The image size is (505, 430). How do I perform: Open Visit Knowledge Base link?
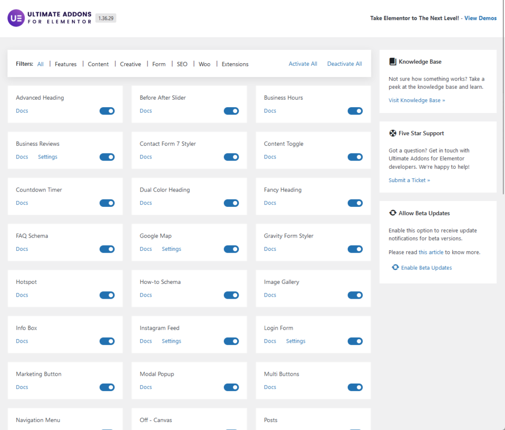(x=417, y=100)
